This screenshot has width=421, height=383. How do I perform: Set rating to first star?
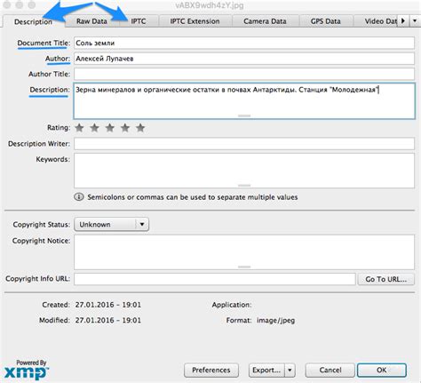(x=79, y=128)
